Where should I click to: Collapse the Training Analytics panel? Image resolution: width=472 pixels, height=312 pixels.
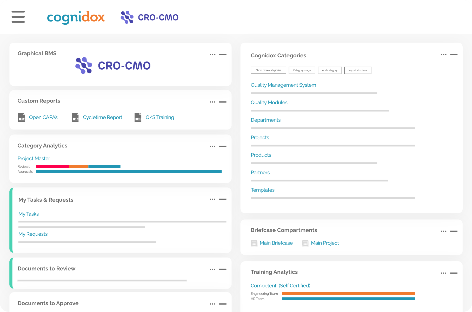point(454,273)
